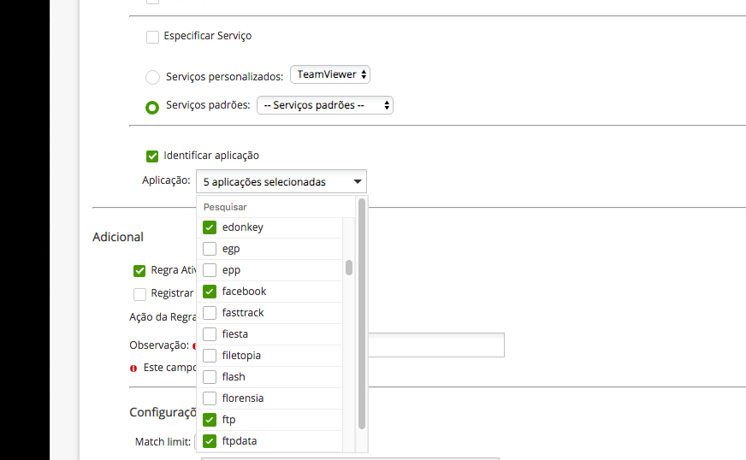The height and width of the screenshot is (460, 746).
Task: Collapse the 5 aplicações selecionadas dropdown
Action: (281, 182)
